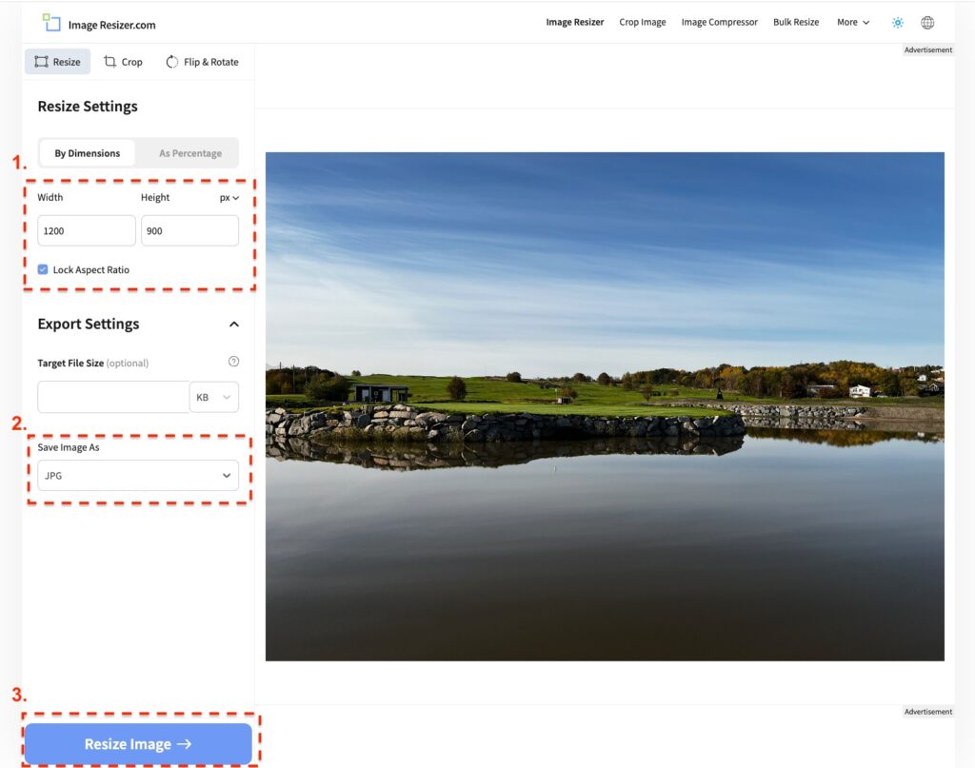Go to Image Compressor in the top navigation
975x768 pixels.
[719, 23]
